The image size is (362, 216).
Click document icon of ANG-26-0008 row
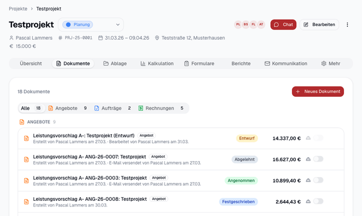pyautogui.click(x=27, y=202)
